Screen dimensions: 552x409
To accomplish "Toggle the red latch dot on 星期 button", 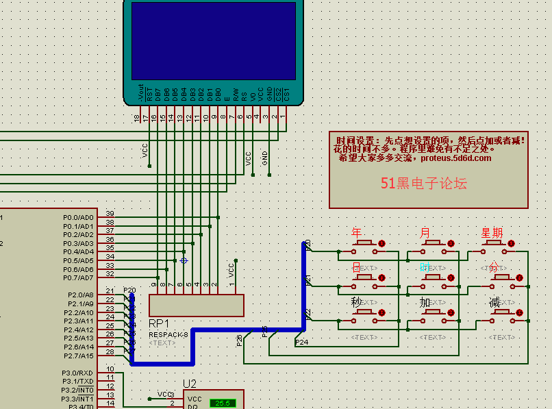I will point(511,243).
